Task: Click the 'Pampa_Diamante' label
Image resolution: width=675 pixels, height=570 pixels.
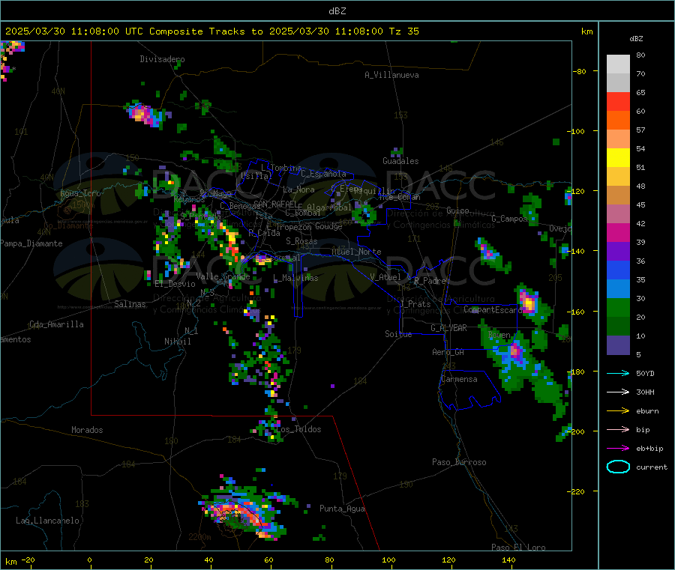Action: click(x=31, y=243)
